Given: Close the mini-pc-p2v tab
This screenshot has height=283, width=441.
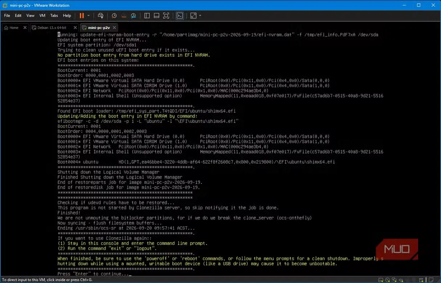Looking at the screenshot, I should [114, 28].
